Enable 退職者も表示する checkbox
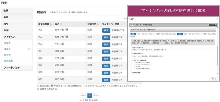The width and height of the screenshot is (220, 102). coord(38,89)
